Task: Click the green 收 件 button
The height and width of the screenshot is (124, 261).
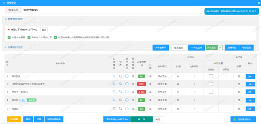Action: pyautogui.click(x=142, y=119)
